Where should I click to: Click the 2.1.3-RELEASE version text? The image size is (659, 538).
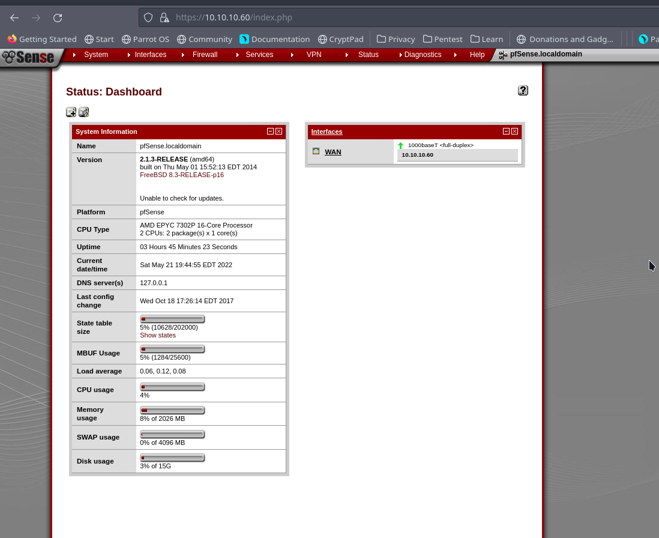164,159
